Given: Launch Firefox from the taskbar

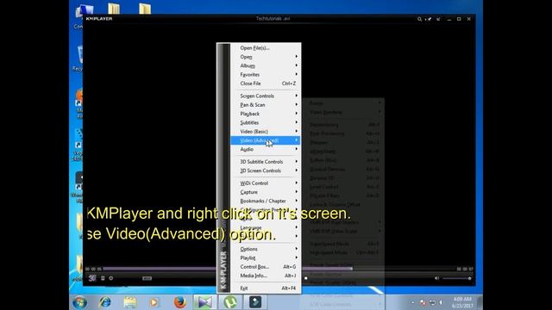Looking at the screenshot, I should click(179, 302).
